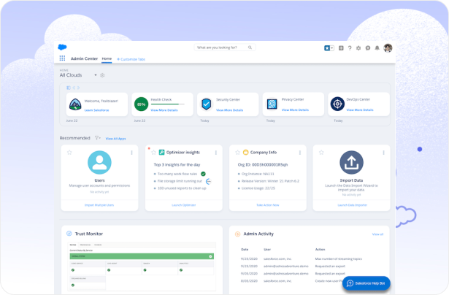Viewport: 449px width, 295px height.
Task: Open Learn Salesforce link
Action: [96, 110]
